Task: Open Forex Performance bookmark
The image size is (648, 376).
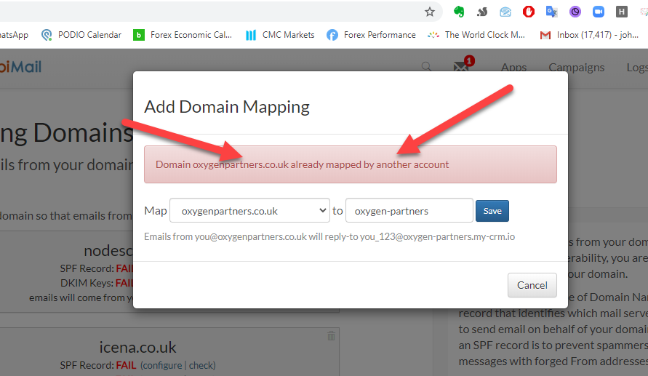Action: (371, 35)
